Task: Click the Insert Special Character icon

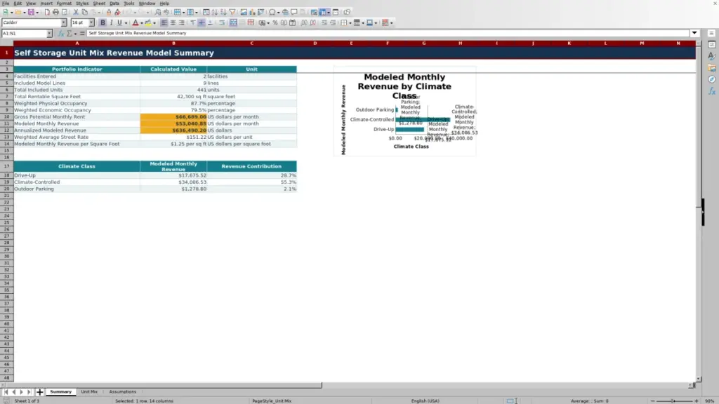Action: click(x=272, y=12)
